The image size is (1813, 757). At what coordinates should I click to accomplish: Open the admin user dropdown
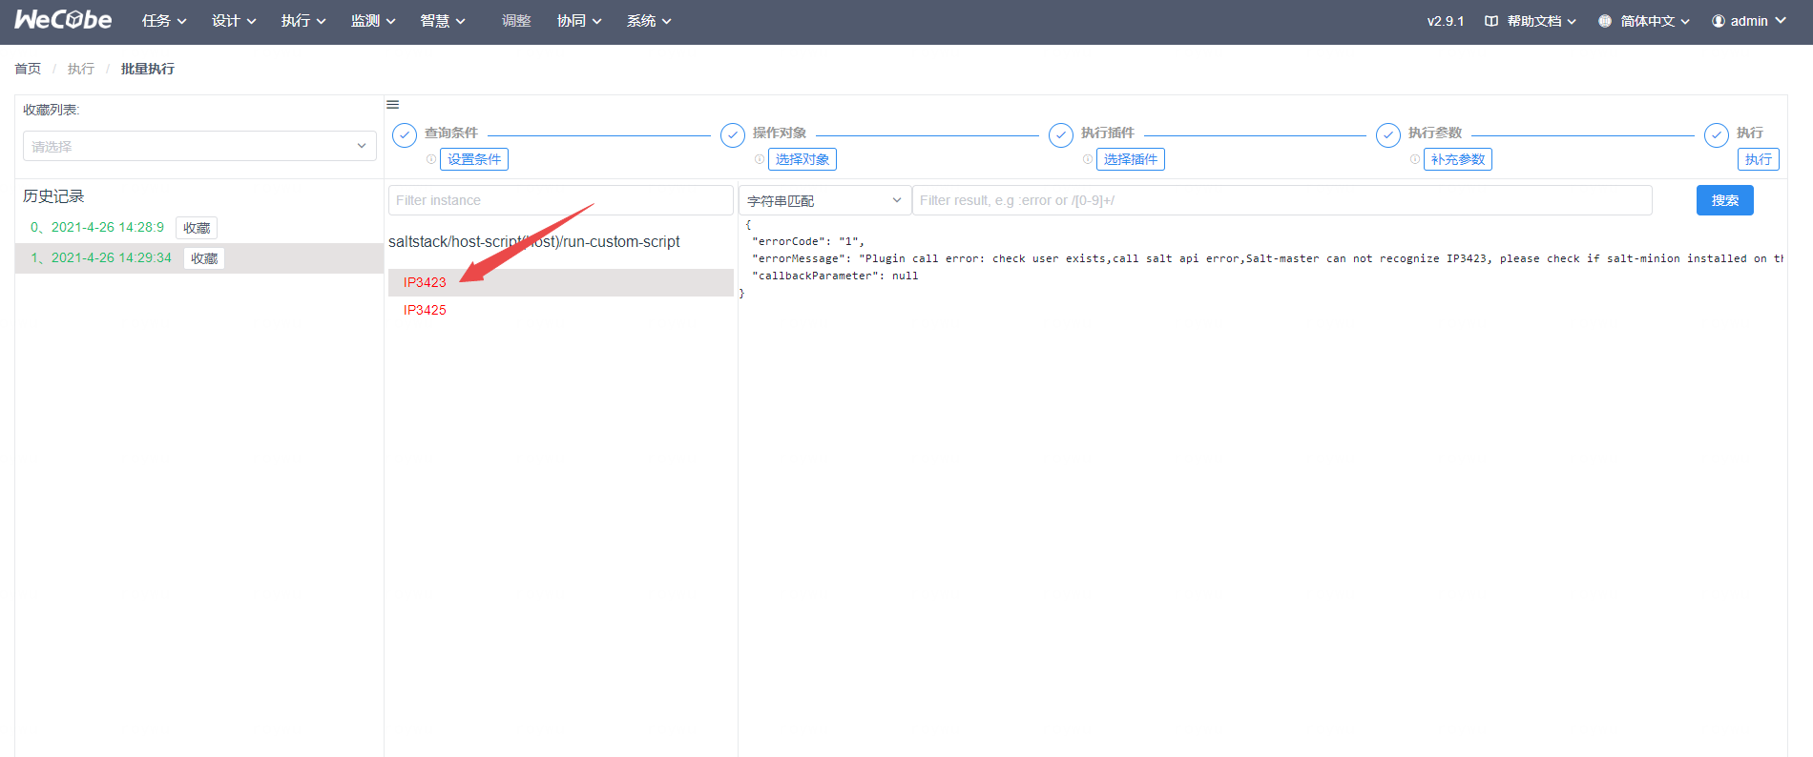tap(1748, 21)
